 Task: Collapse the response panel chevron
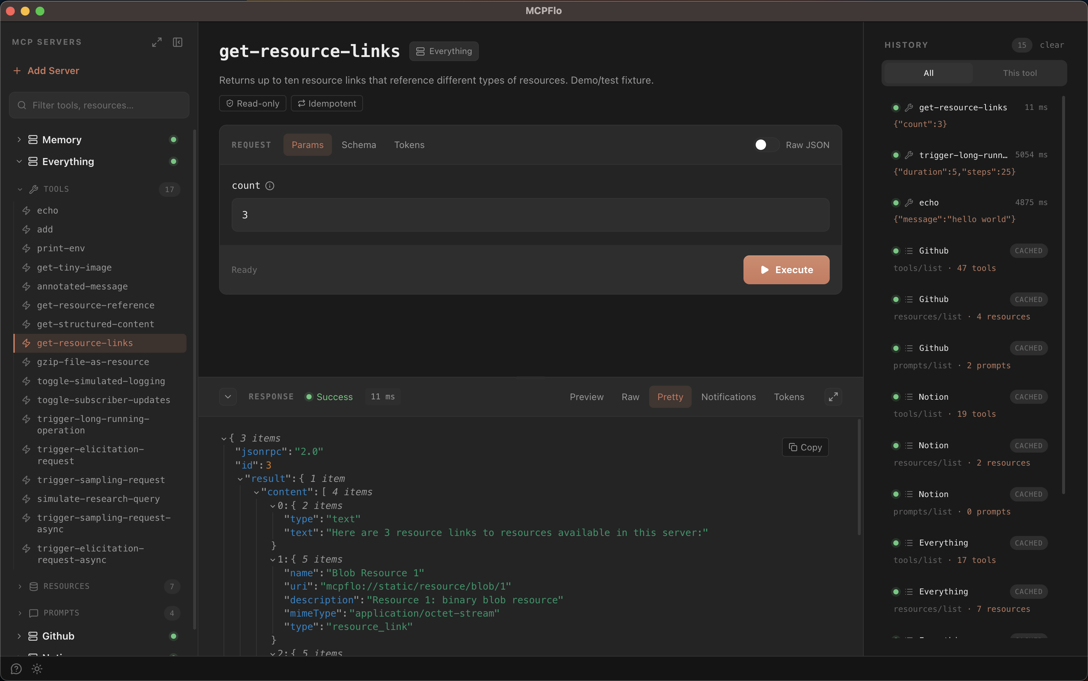[x=228, y=397]
